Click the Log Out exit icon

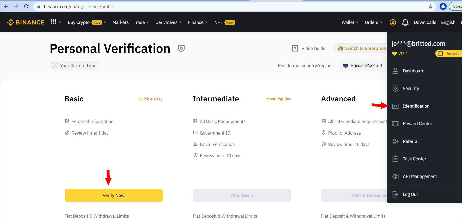pos(395,194)
